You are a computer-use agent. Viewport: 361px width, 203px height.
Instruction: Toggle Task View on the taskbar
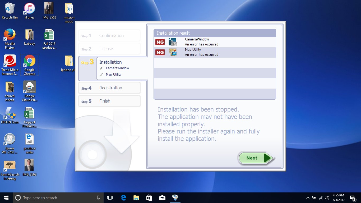pyautogui.click(x=110, y=197)
